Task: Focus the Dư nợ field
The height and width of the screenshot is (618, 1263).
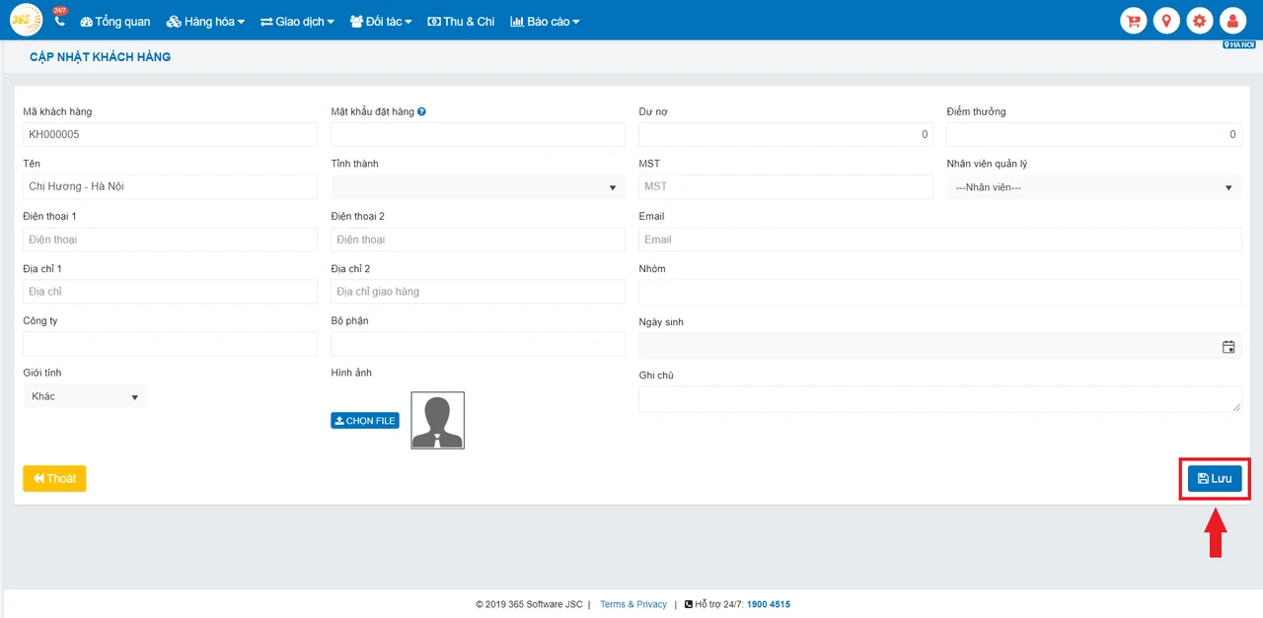Action: (785, 135)
